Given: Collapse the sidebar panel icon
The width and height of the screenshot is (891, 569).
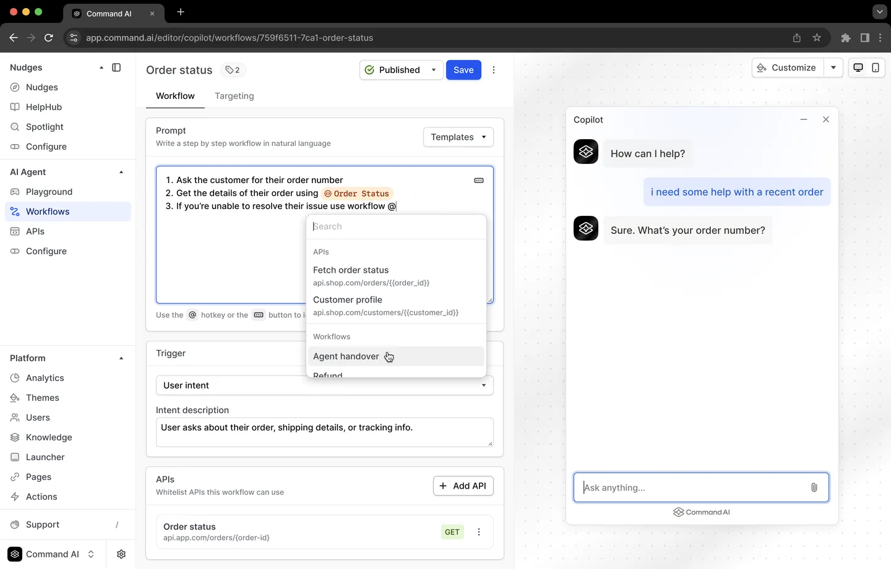Looking at the screenshot, I should [x=116, y=67].
